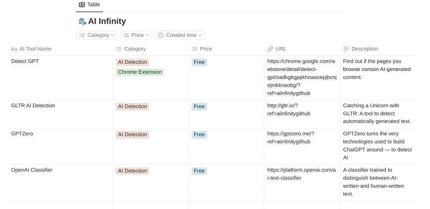Click the list icon in Category filter
430x209 pixels.
click(82, 35)
